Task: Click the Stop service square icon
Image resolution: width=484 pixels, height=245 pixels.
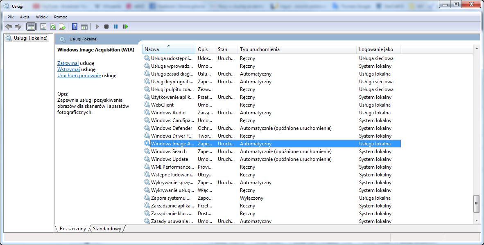Action: pos(106,27)
